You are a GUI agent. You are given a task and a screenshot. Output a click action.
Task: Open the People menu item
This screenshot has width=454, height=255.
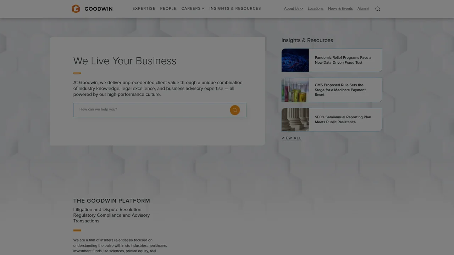point(168,8)
